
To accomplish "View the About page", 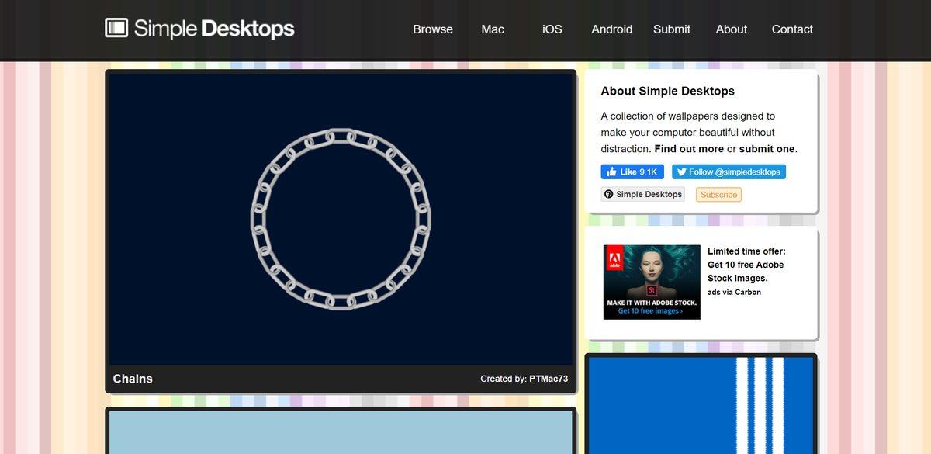I will click(x=731, y=29).
